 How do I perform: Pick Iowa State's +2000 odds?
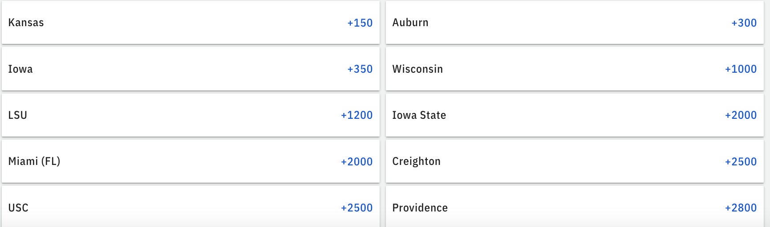tap(741, 115)
